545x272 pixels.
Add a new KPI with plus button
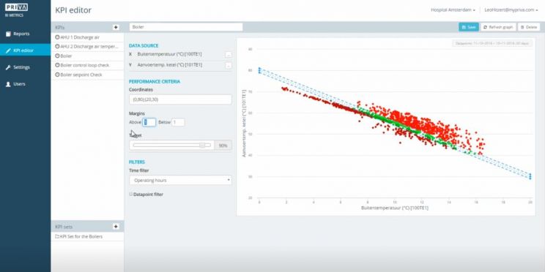[116, 27]
